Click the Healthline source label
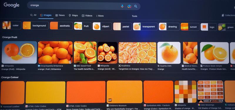Viewport: 235px width, 110px height. [124, 66]
